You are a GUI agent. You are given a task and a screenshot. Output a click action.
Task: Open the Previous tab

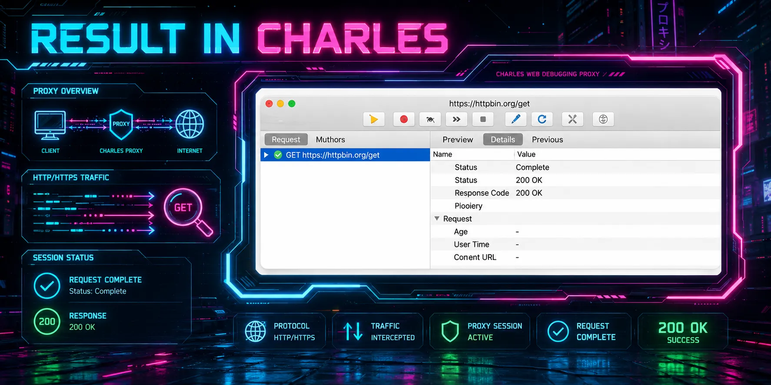click(547, 139)
